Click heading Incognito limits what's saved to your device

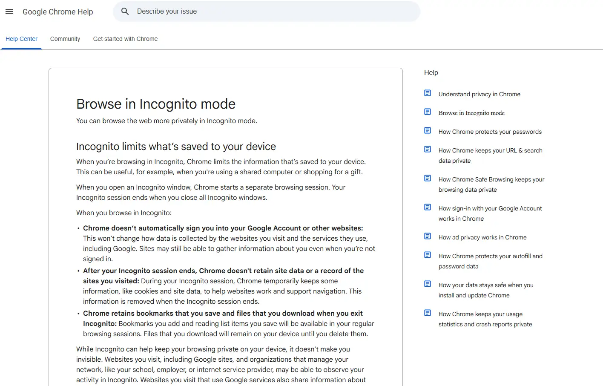tap(176, 147)
